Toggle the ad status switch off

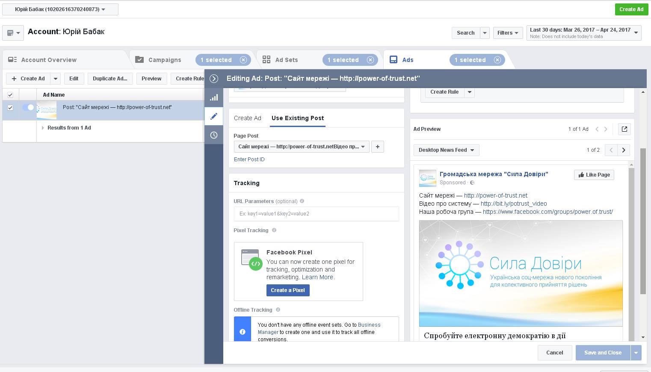[28, 107]
